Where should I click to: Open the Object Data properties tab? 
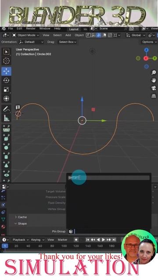coord(3,219)
